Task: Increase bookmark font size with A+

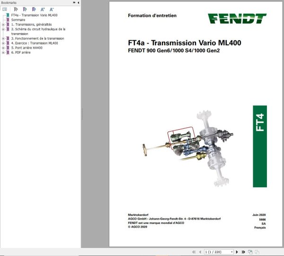Action: pos(43,9)
